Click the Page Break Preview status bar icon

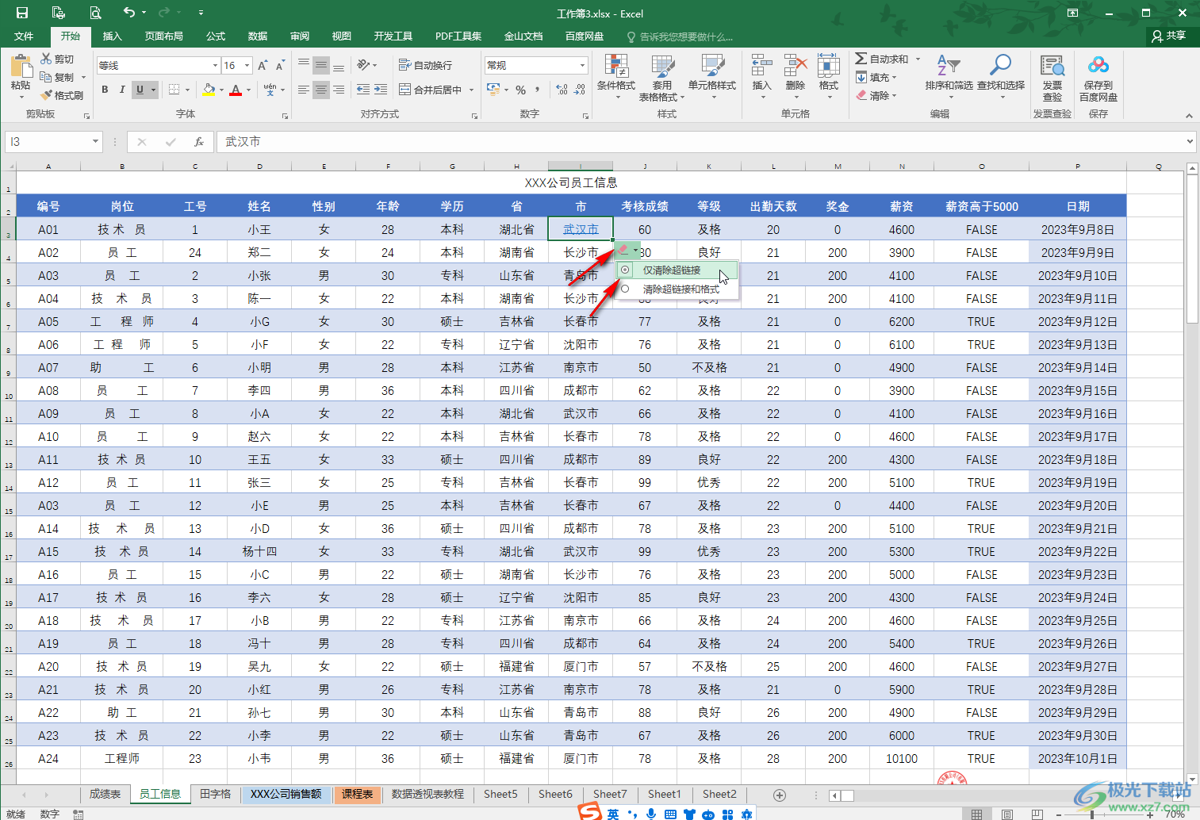coord(1037,814)
